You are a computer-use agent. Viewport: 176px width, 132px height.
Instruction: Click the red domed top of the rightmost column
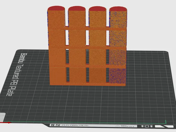[118, 9]
